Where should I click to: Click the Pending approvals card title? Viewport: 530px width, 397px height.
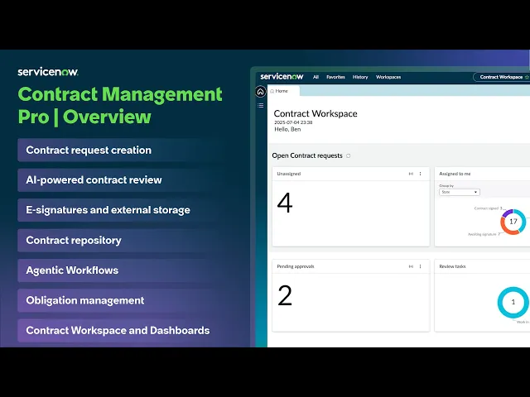296,266
